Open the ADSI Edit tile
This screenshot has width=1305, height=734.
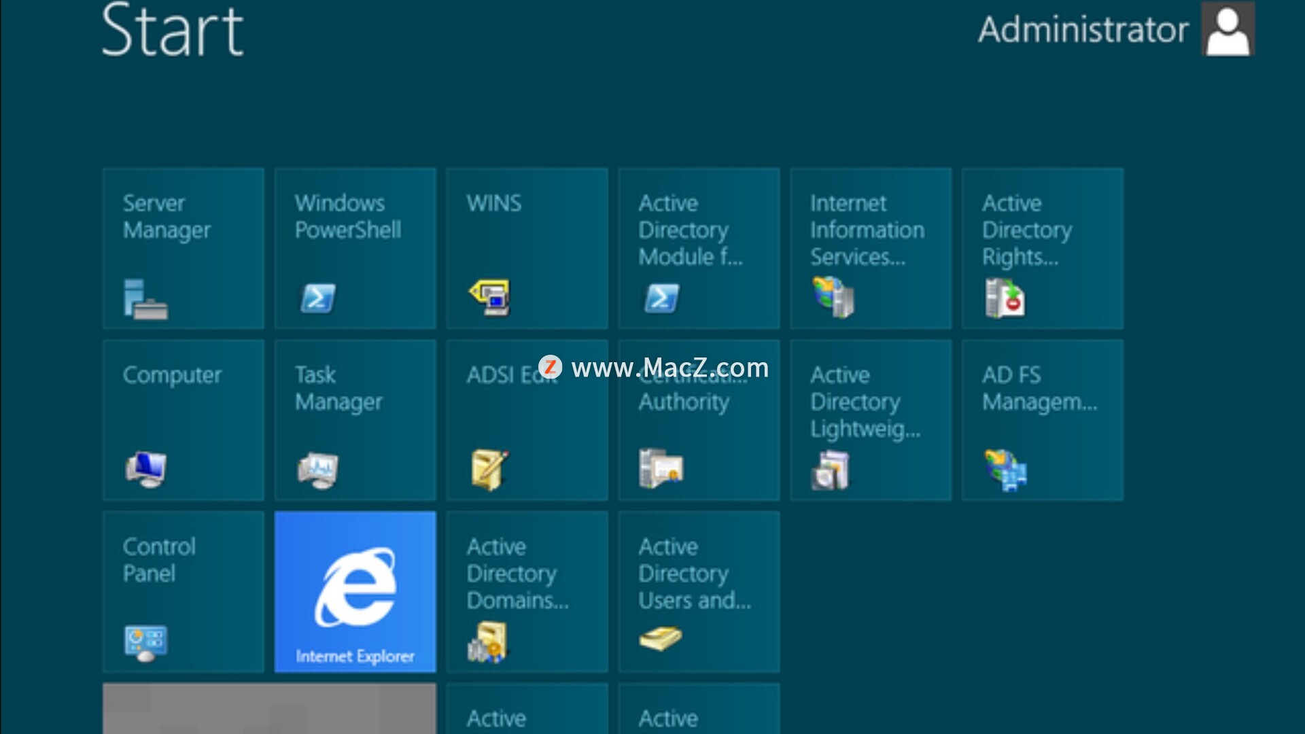tap(527, 435)
